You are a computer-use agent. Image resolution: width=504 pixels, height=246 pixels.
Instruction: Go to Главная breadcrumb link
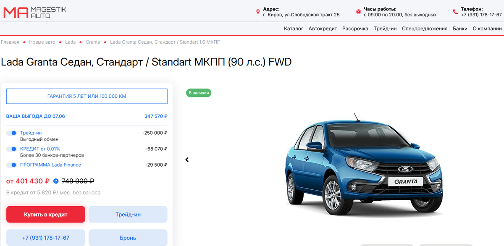(10, 42)
